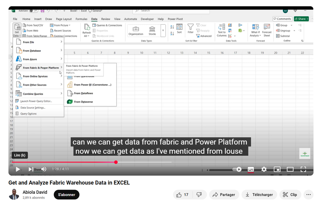Switch to the Formulas ribbon tab
Viewport: 318px width, 203px height.
click(81, 19)
